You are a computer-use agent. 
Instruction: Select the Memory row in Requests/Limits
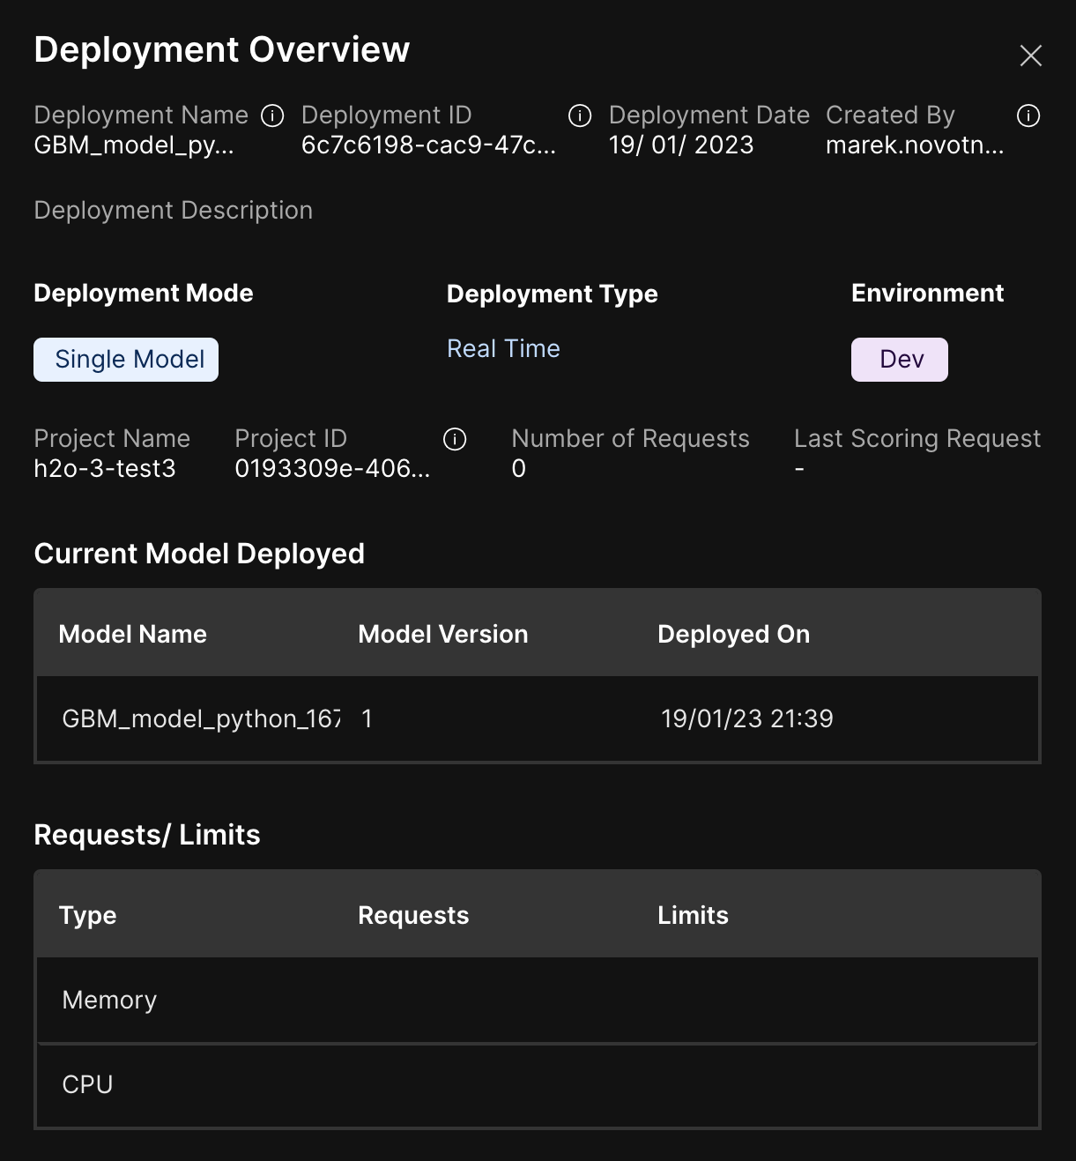tap(537, 1001)
